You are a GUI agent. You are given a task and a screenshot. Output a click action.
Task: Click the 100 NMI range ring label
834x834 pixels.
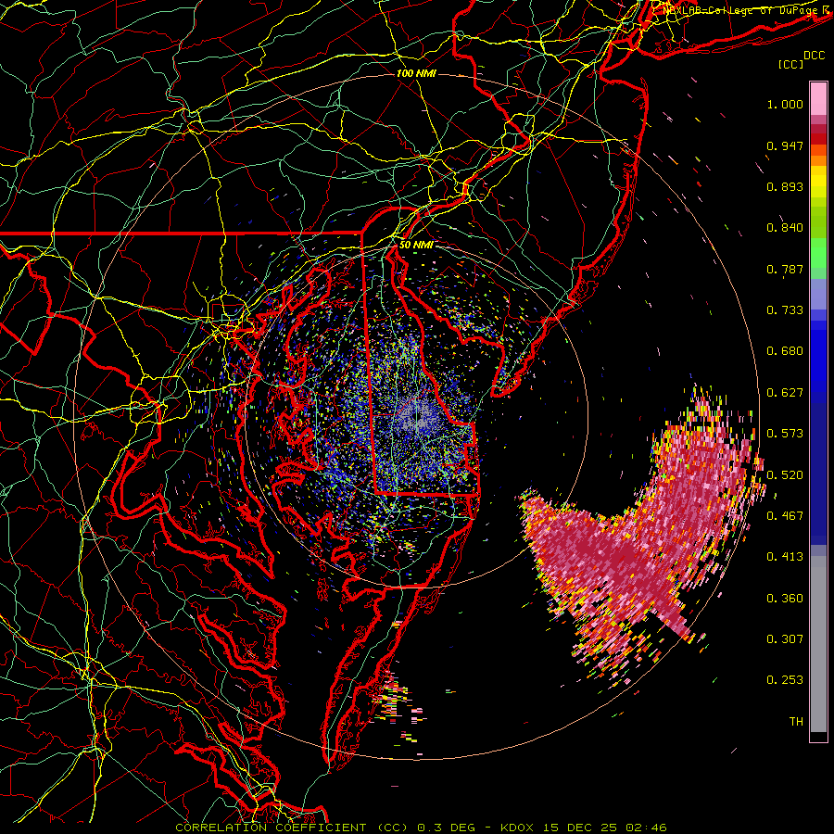(416, 73)
